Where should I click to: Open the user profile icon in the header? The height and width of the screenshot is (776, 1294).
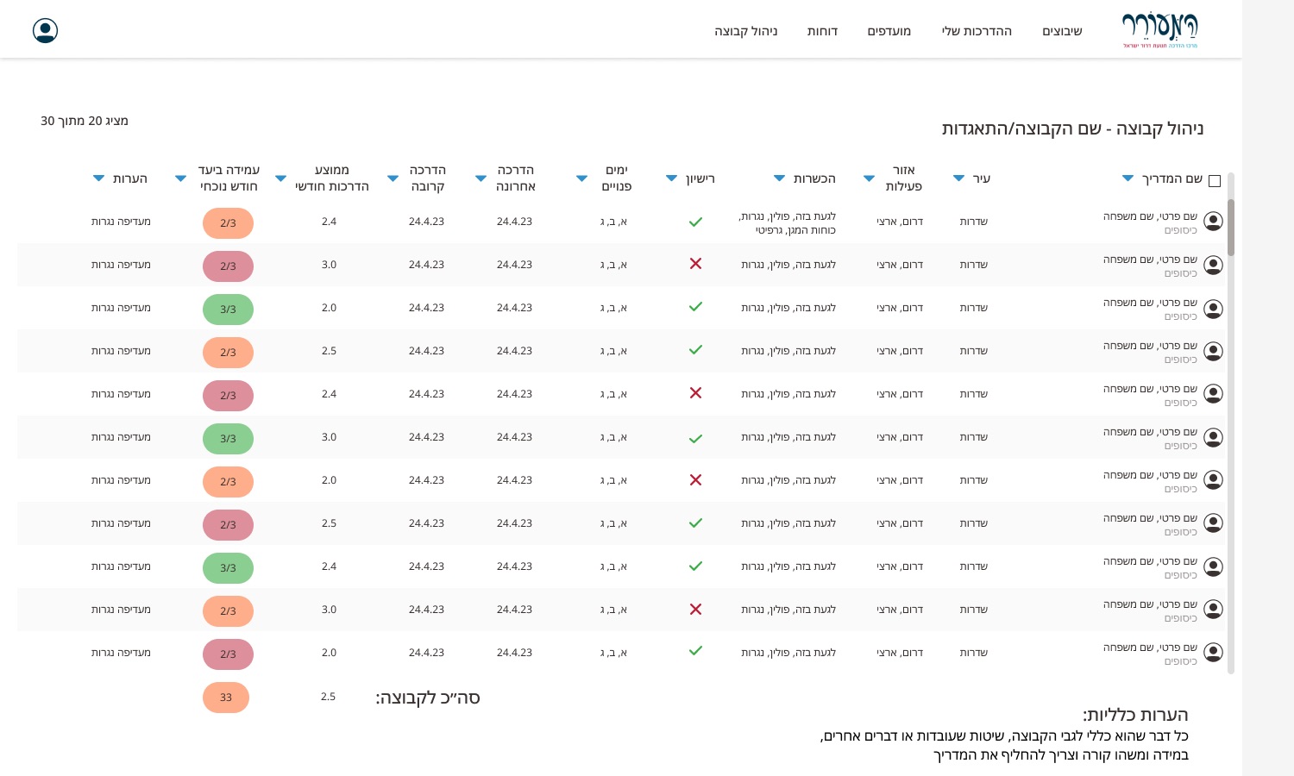point(45,31)
